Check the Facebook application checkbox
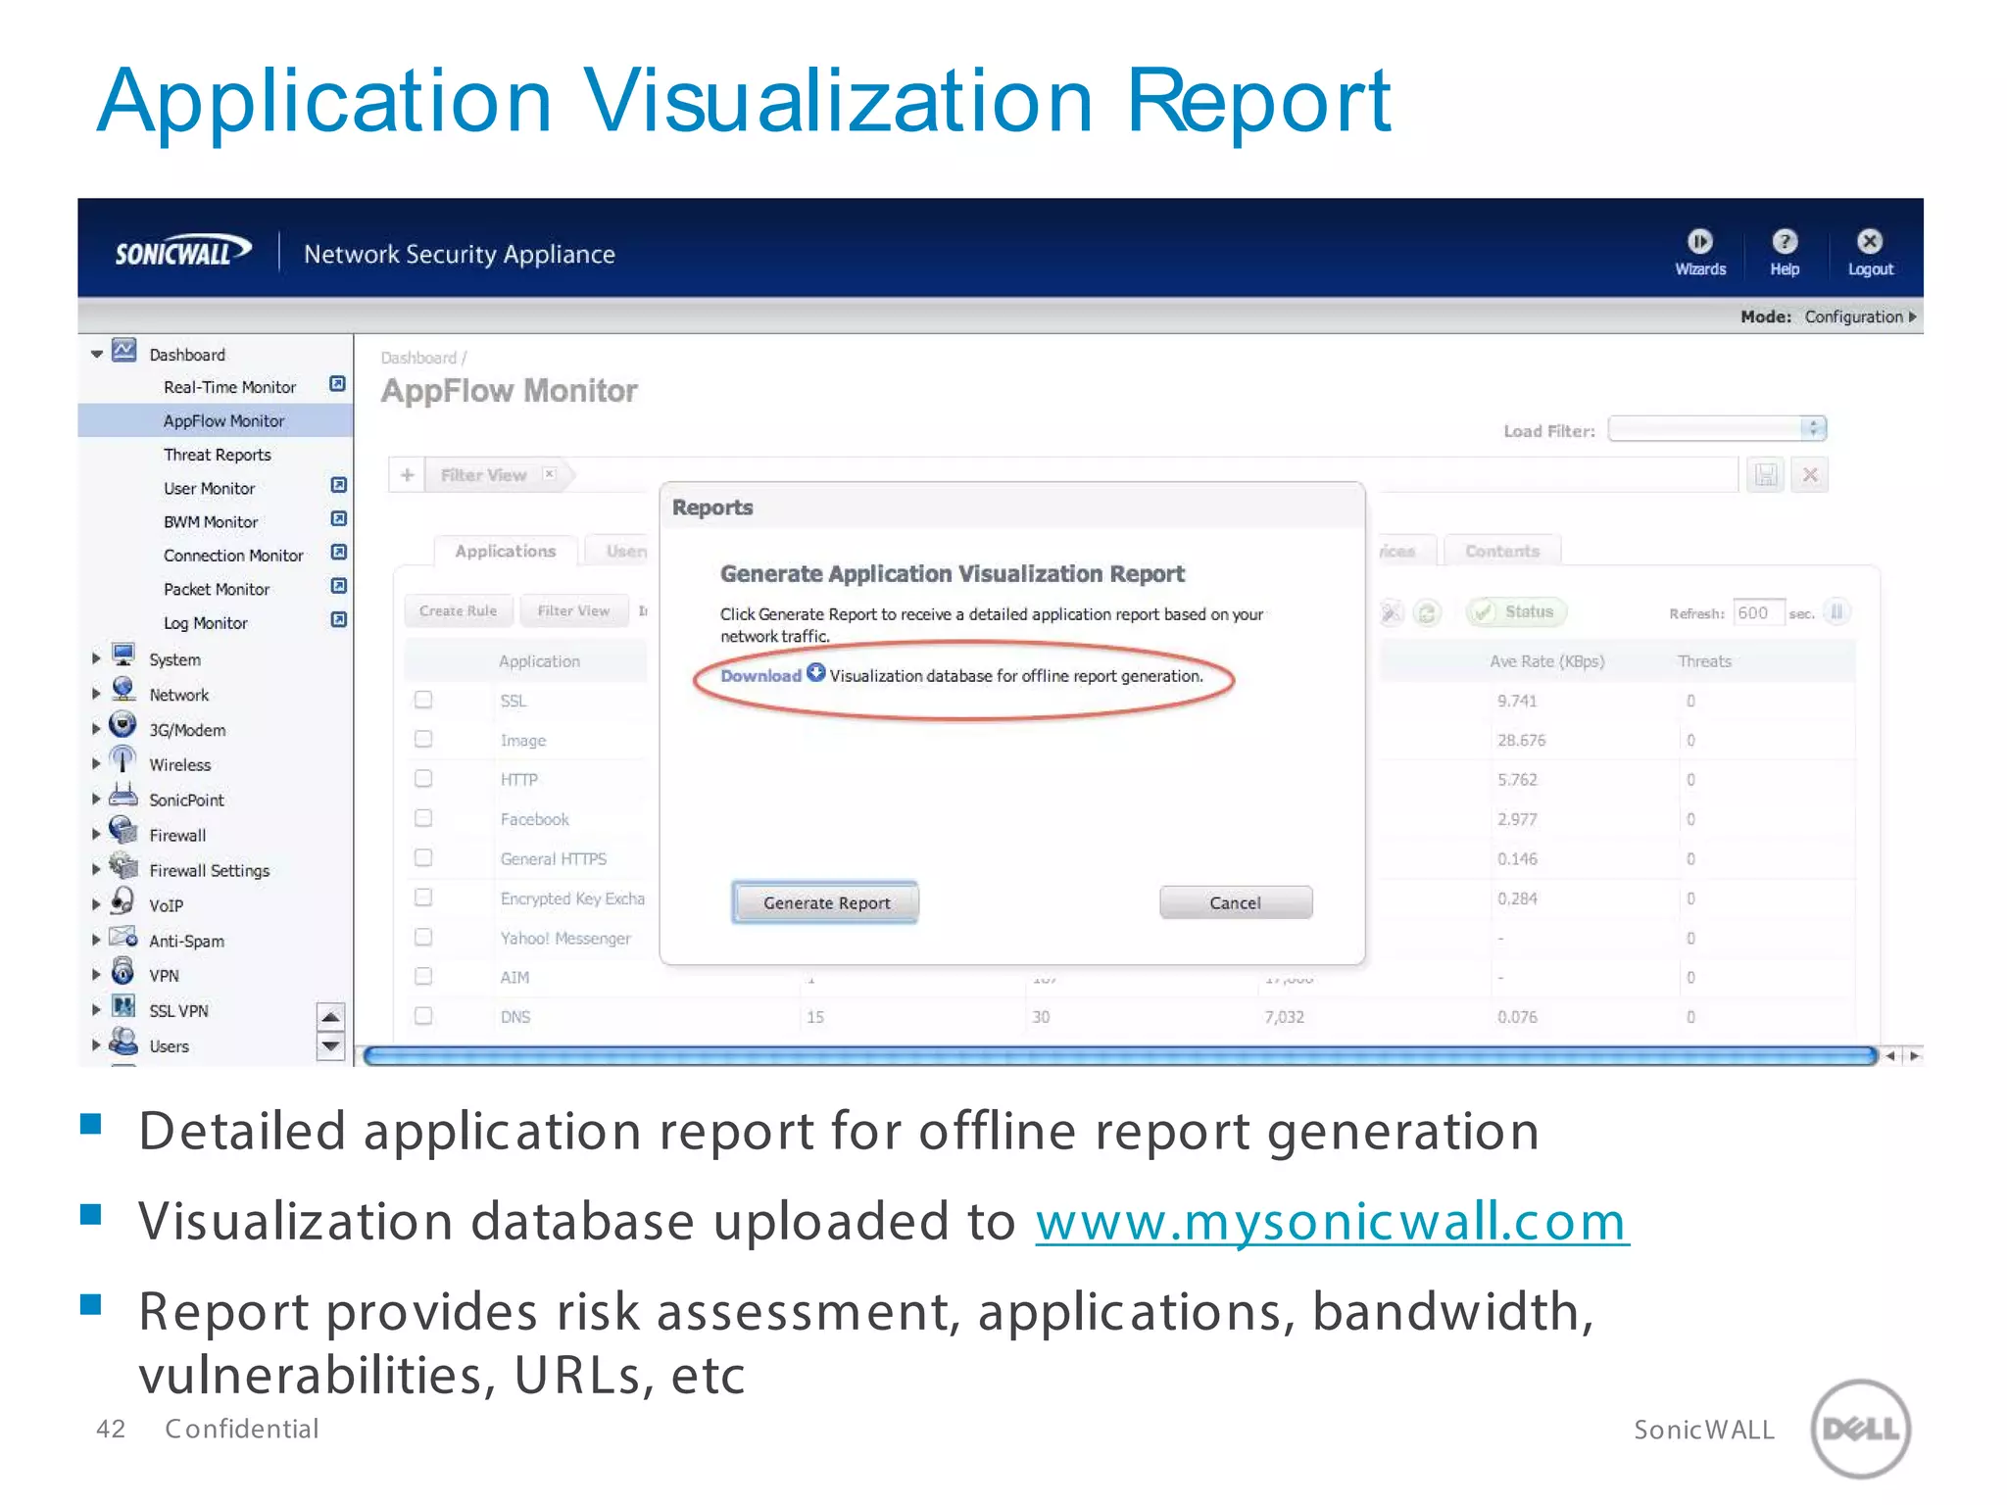2007x1505 pixels. tap(423, 818)
